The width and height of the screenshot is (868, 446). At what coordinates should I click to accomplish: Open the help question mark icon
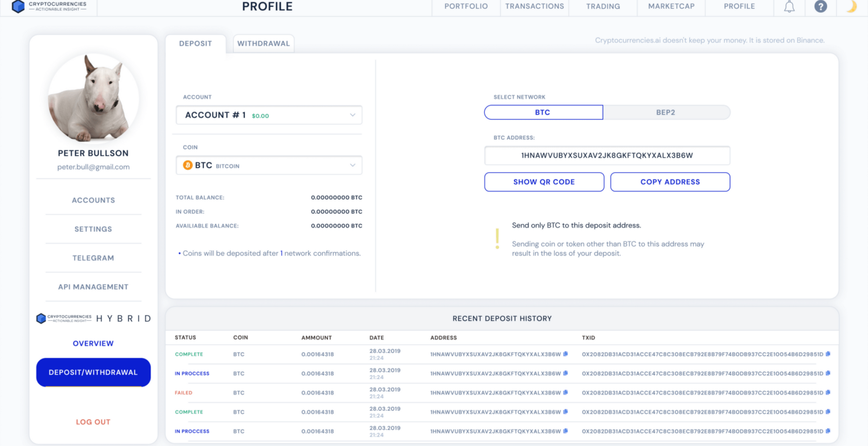pos(821,6)
